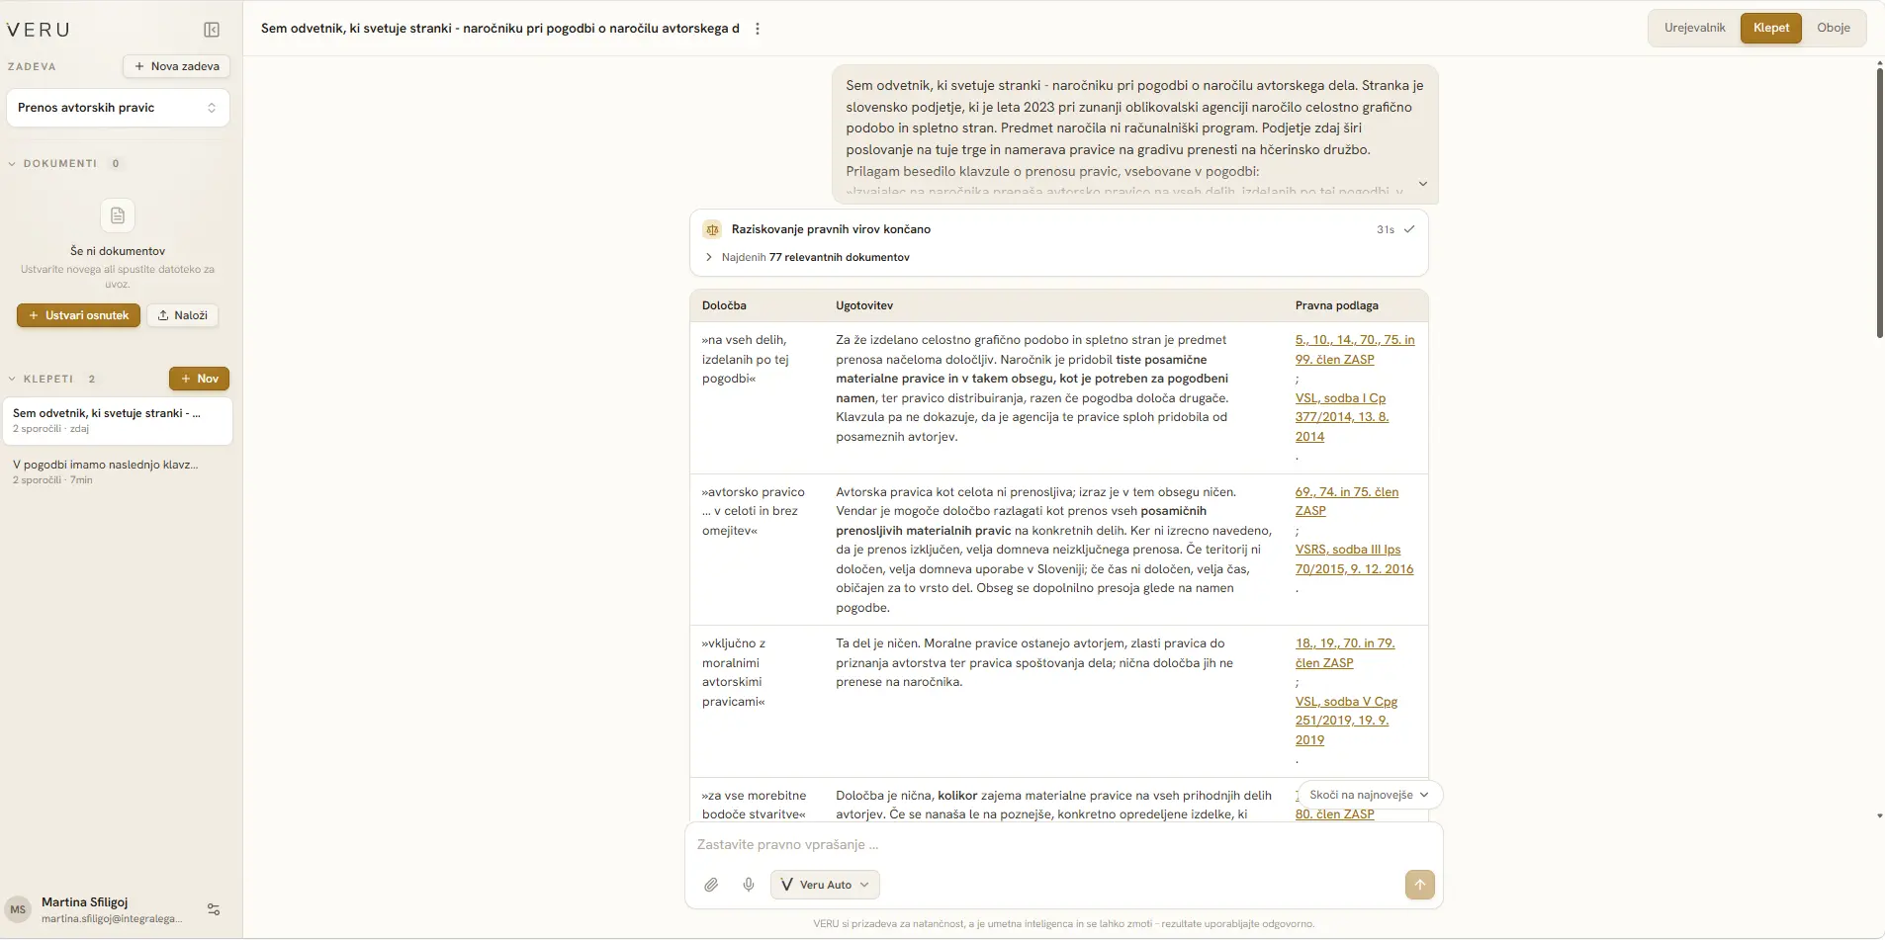The width and height of the screenshot is (1885, 940).
Task: Click the Ugotovitev column header
Action: 863,305
